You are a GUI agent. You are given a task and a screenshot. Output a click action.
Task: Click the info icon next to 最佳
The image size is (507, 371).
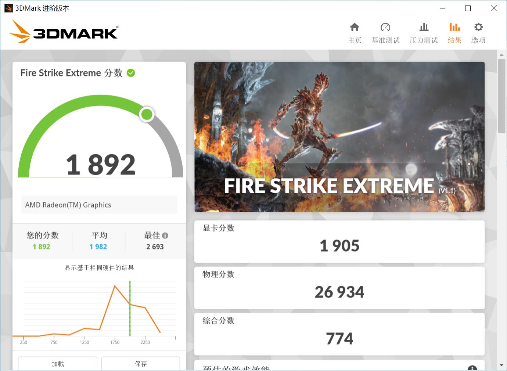click(x=165, y=235)
